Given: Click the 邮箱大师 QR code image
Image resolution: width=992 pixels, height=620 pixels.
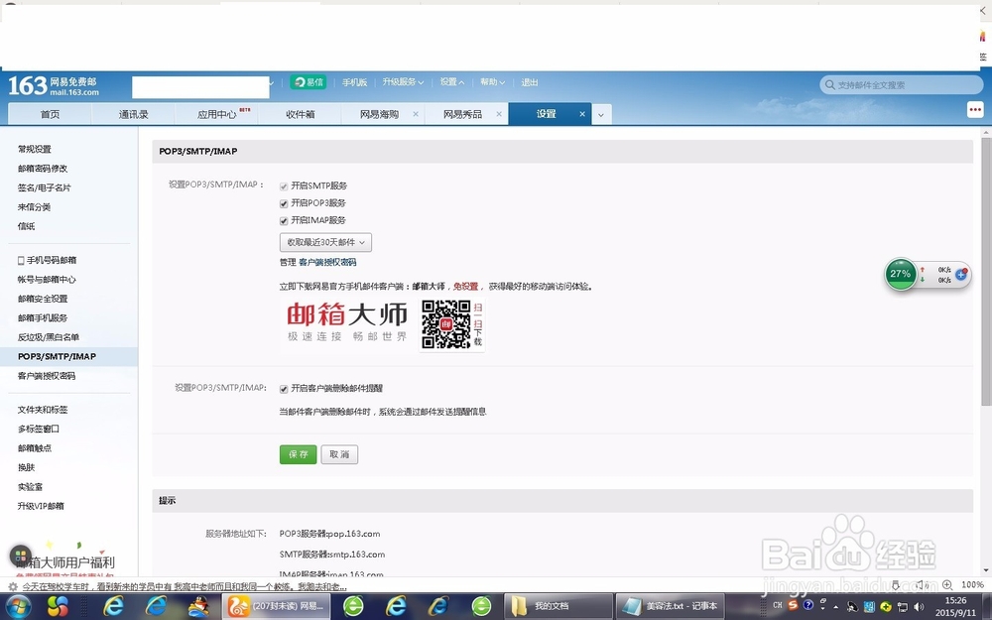Looking at the screenshot, I should (x=446, y=324).
